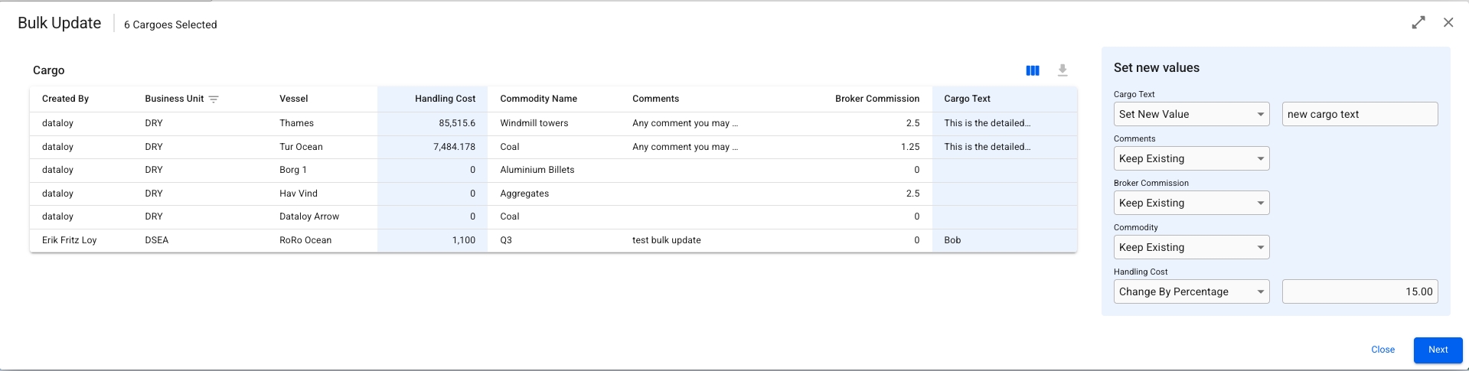The height and width of the screenshot is (371, 1469).
Task: Click the Handling Cost percentage input
Action: (x=1360, y=291)
